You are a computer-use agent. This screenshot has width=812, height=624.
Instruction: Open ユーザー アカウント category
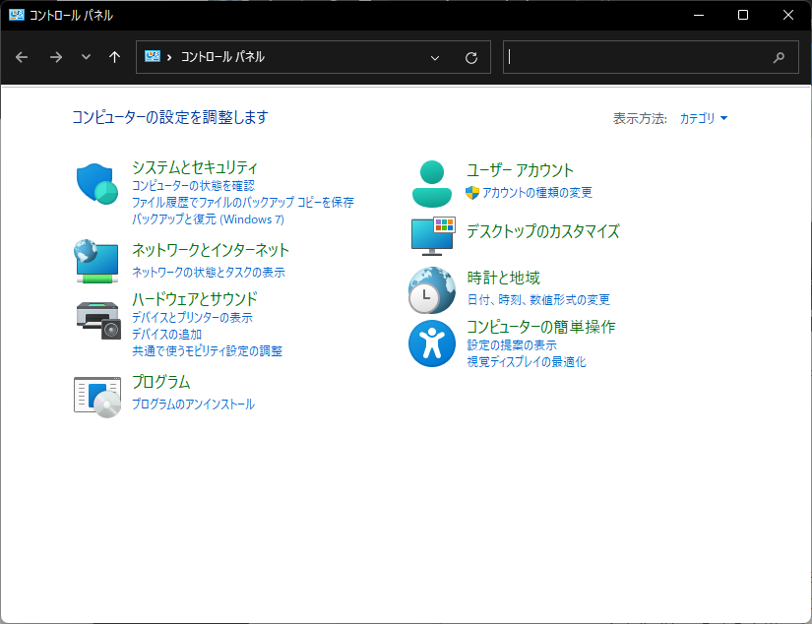520,170
